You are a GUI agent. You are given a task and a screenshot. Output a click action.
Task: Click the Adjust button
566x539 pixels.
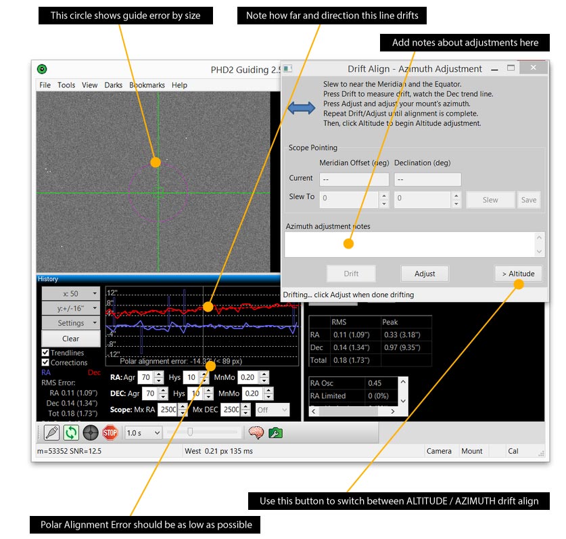(425, 274)
